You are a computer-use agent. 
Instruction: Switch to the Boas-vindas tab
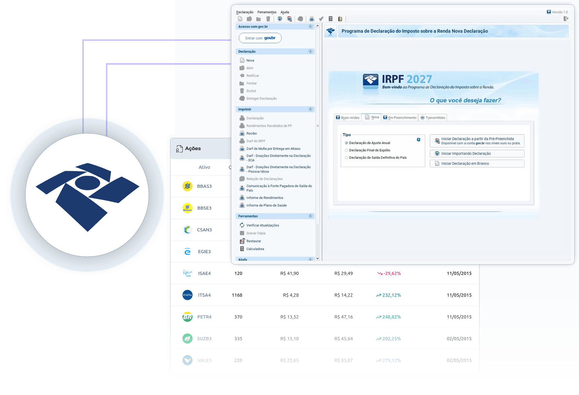pos(348,118)
